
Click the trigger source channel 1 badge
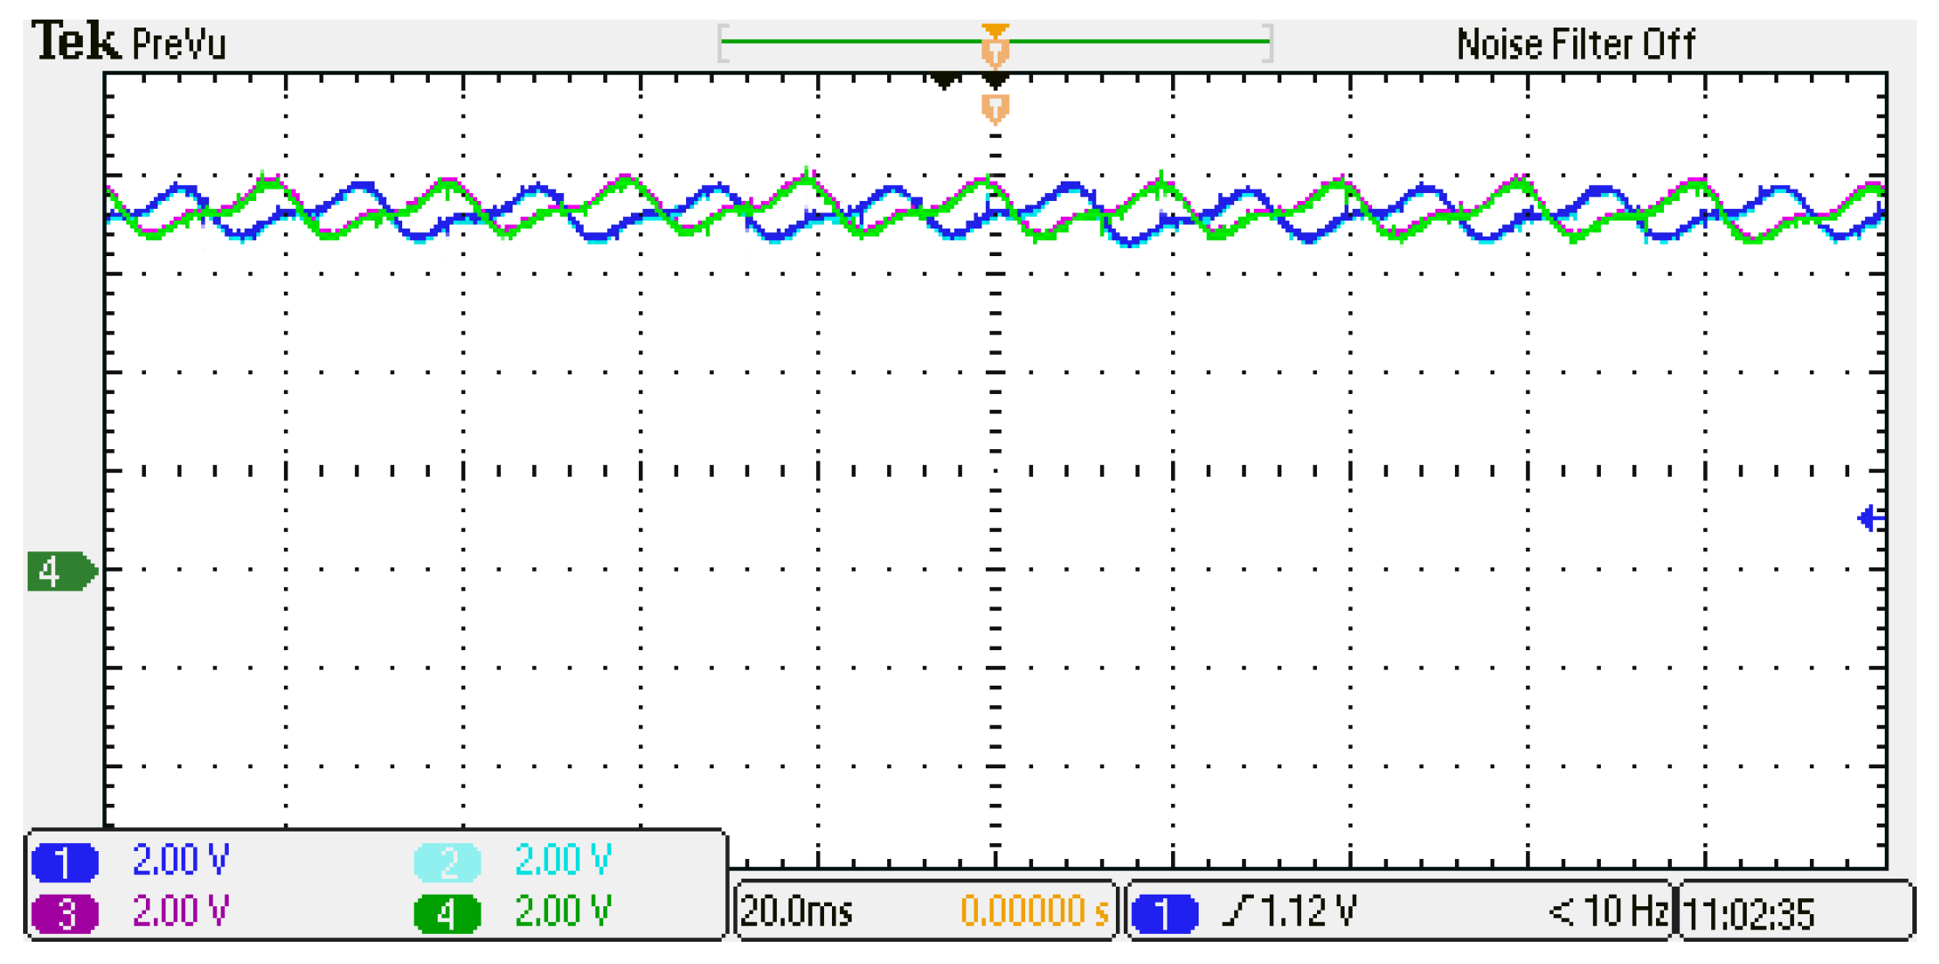pos(1164,913)
